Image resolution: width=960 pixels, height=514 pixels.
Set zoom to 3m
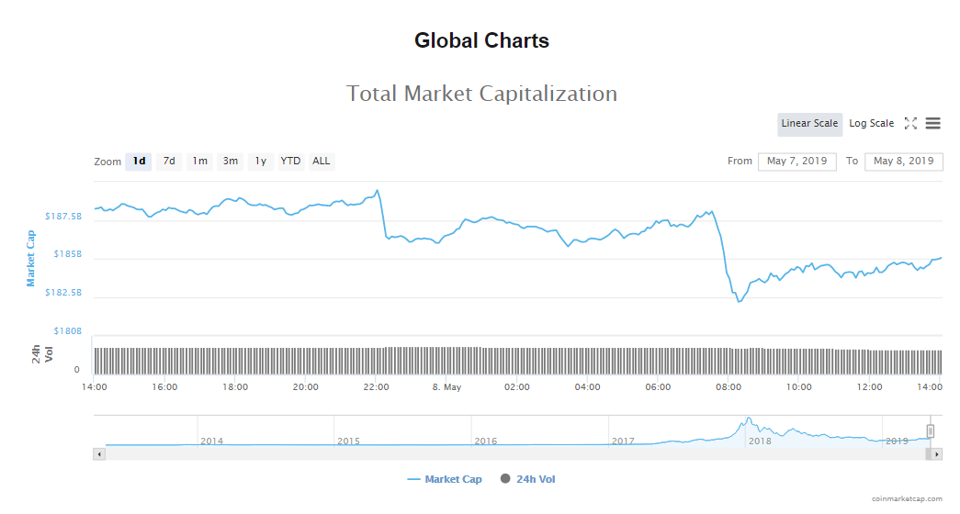(230, 162)
